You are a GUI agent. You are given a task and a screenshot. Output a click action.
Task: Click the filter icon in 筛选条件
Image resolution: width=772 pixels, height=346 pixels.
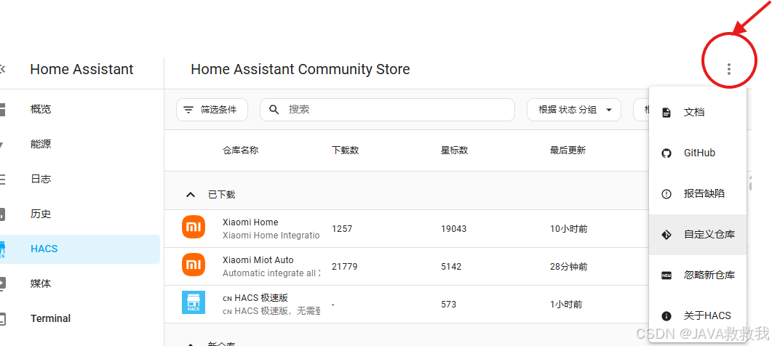pyautogui.click(x=188, y=110)
